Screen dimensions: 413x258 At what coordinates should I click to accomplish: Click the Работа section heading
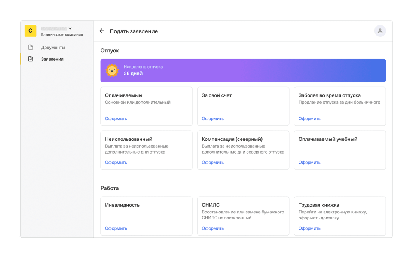coord(110,188)
